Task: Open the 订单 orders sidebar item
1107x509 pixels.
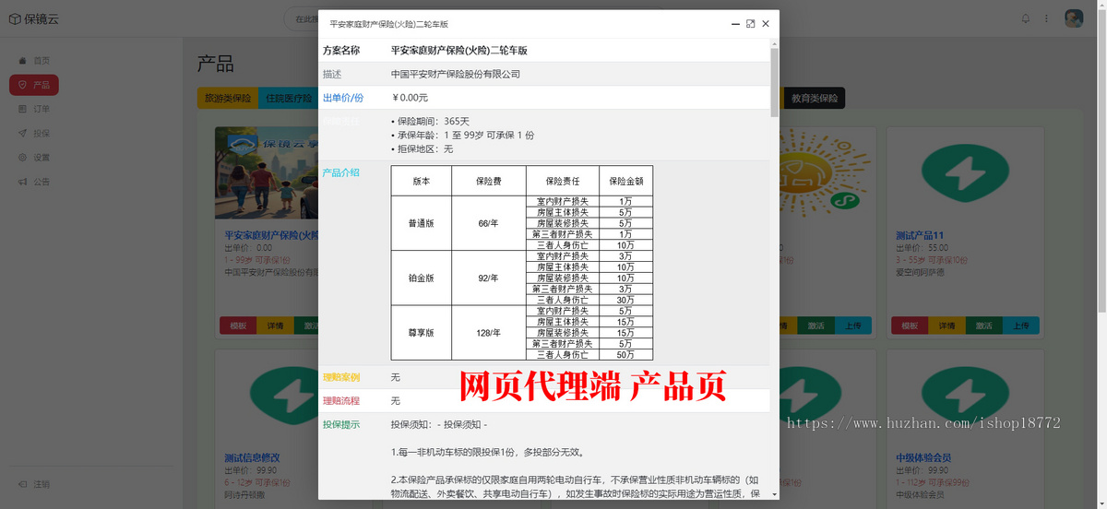Action: [34, 109]
